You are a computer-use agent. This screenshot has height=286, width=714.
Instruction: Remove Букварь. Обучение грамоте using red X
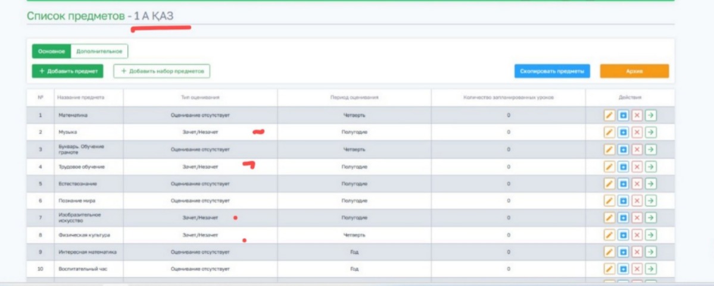pos(637,149)
